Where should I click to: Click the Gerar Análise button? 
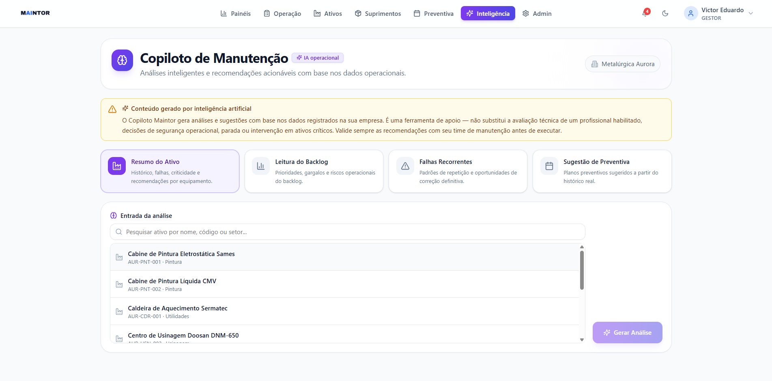[x=628, y=333]
